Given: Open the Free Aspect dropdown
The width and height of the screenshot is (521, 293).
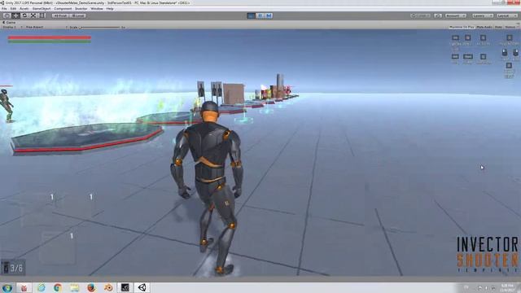Looking at the screenshot, I should pyautogui.click(x=46, y=27).
